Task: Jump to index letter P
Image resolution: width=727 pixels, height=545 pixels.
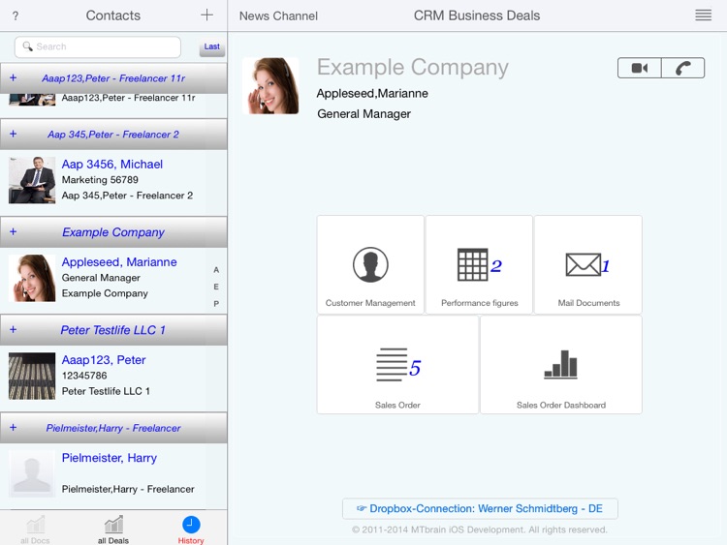Action: click(216, 304)
